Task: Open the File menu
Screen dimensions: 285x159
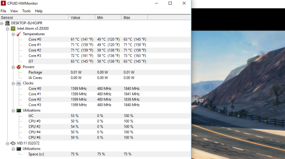Action: coord(3,11)
